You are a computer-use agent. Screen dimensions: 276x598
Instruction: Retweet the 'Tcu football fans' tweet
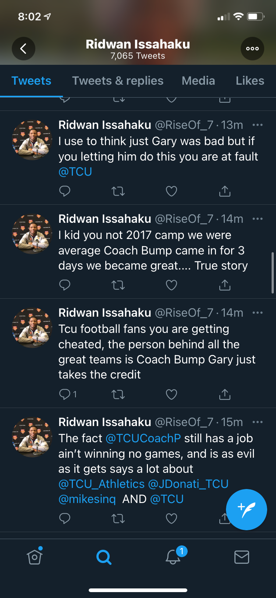pyautogui.click(x=118, y=395)
